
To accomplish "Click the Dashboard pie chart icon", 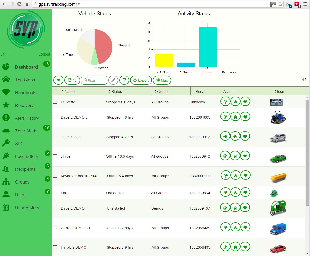I will pyautogui.click(x=6, y=66).
